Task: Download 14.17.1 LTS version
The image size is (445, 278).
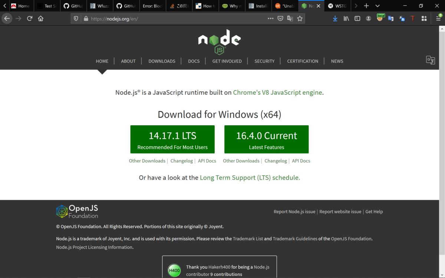Action: 172,139
